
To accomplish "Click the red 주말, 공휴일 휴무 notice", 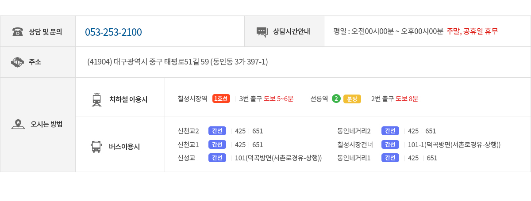I will pyautogui.click(x=473, y=31).
